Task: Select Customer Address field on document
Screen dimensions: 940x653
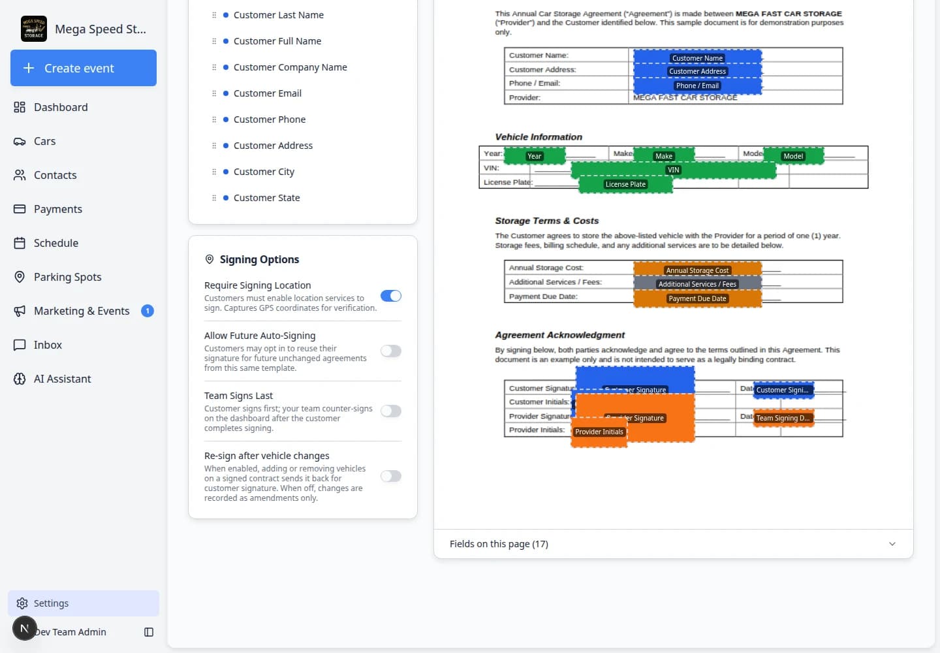Action: pyautogui.click(x=697, y=71)
